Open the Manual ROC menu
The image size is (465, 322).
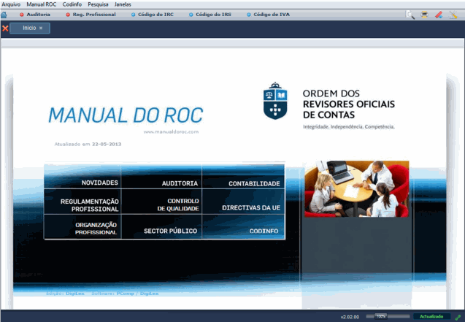click(41, 4)
